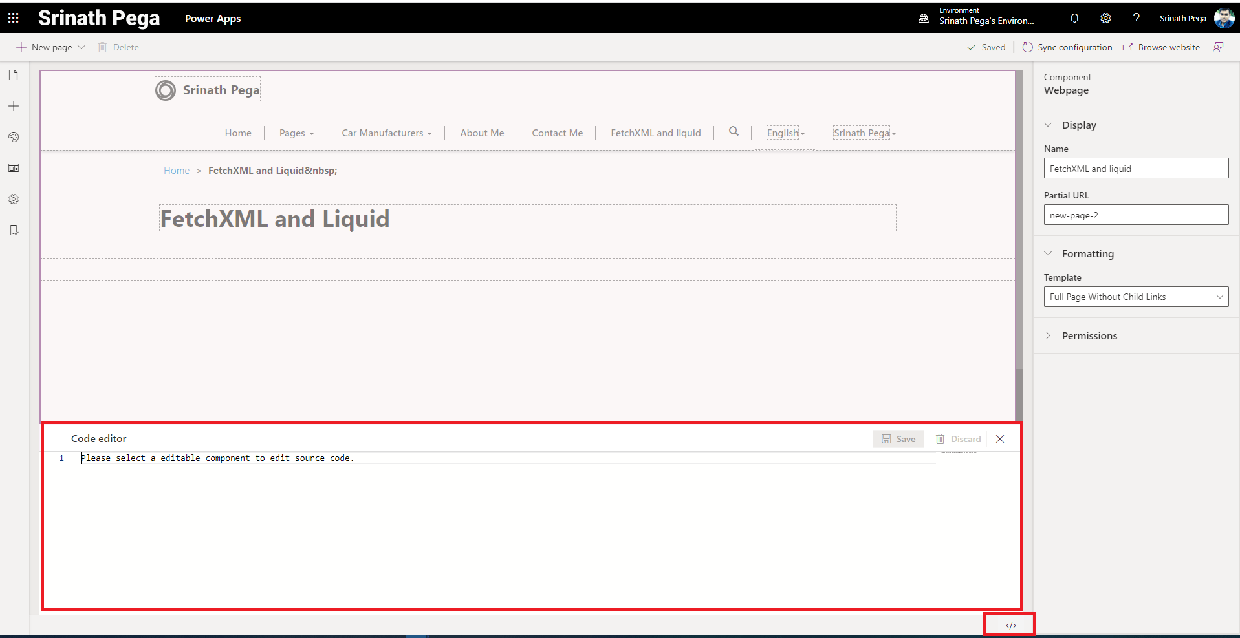
Task: Collapse the Display section
Action: point(1049,125)
